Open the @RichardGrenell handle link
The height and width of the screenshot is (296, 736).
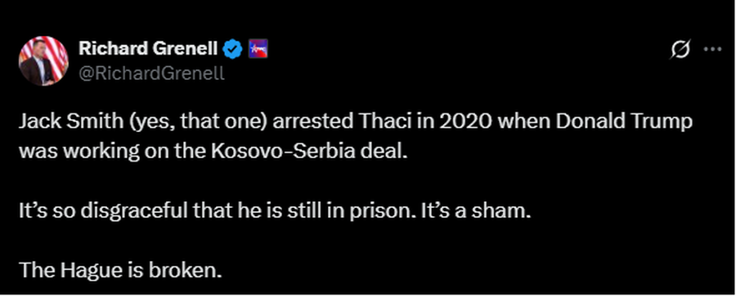point(151,73)
